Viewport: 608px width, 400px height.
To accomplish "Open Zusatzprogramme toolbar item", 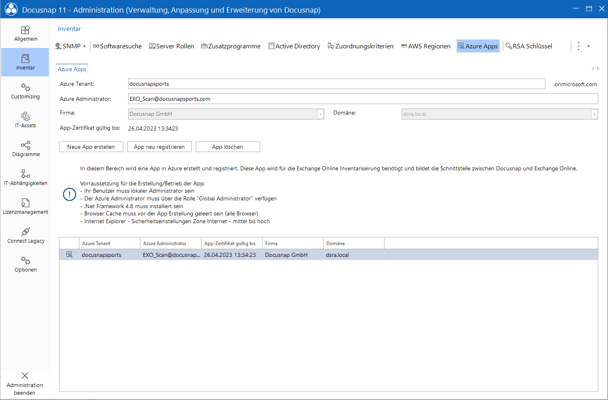I will tap(231, 46).
